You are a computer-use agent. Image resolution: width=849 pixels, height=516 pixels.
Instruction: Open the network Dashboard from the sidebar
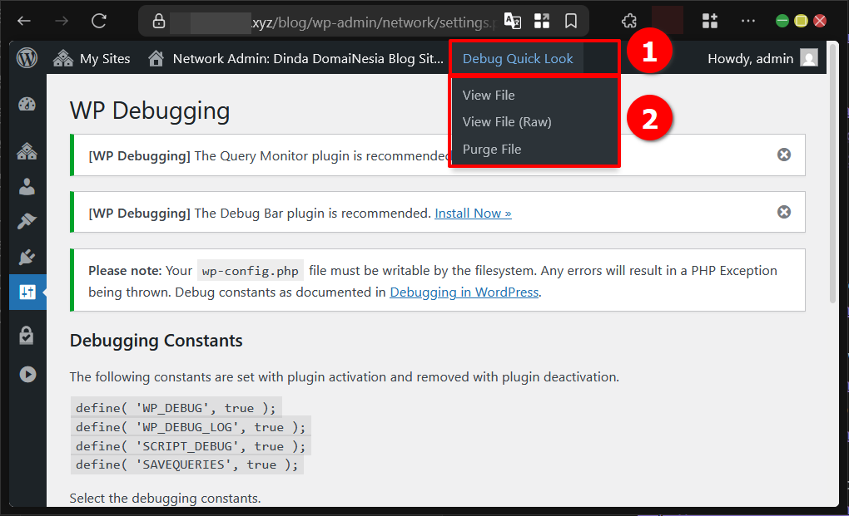[x=27, y=104]
